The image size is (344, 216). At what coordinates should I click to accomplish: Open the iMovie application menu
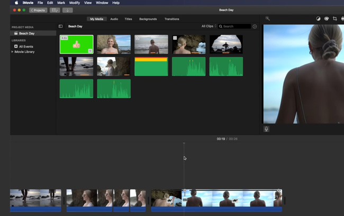28,3
